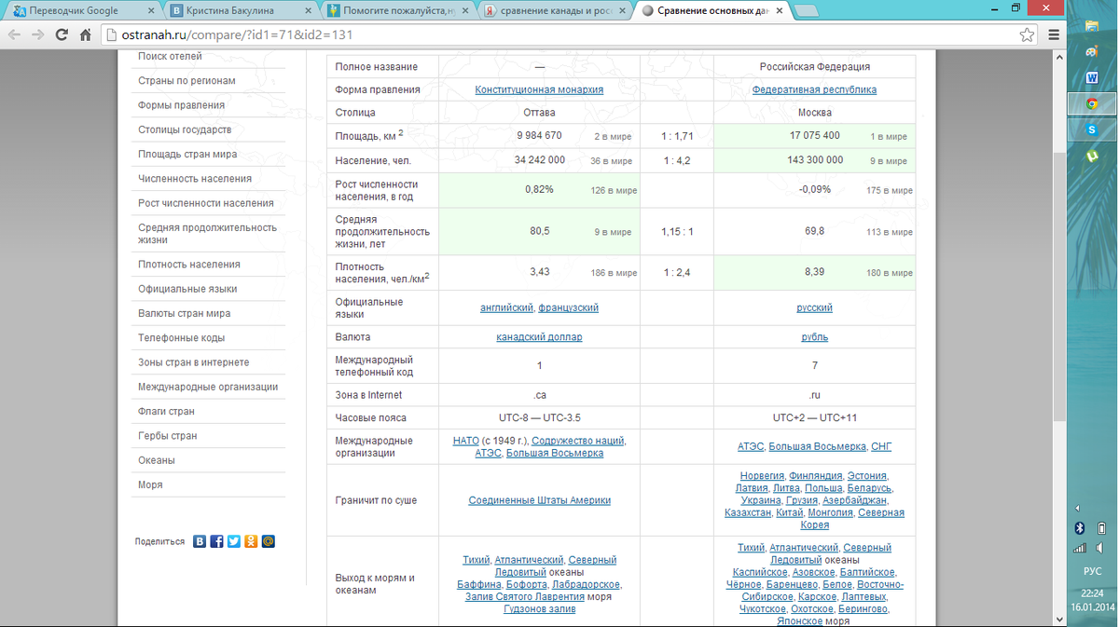Open uTorrent from the taskbar
The width and height of the screenshot is (1119, 627).
[x=1091, y=157]
